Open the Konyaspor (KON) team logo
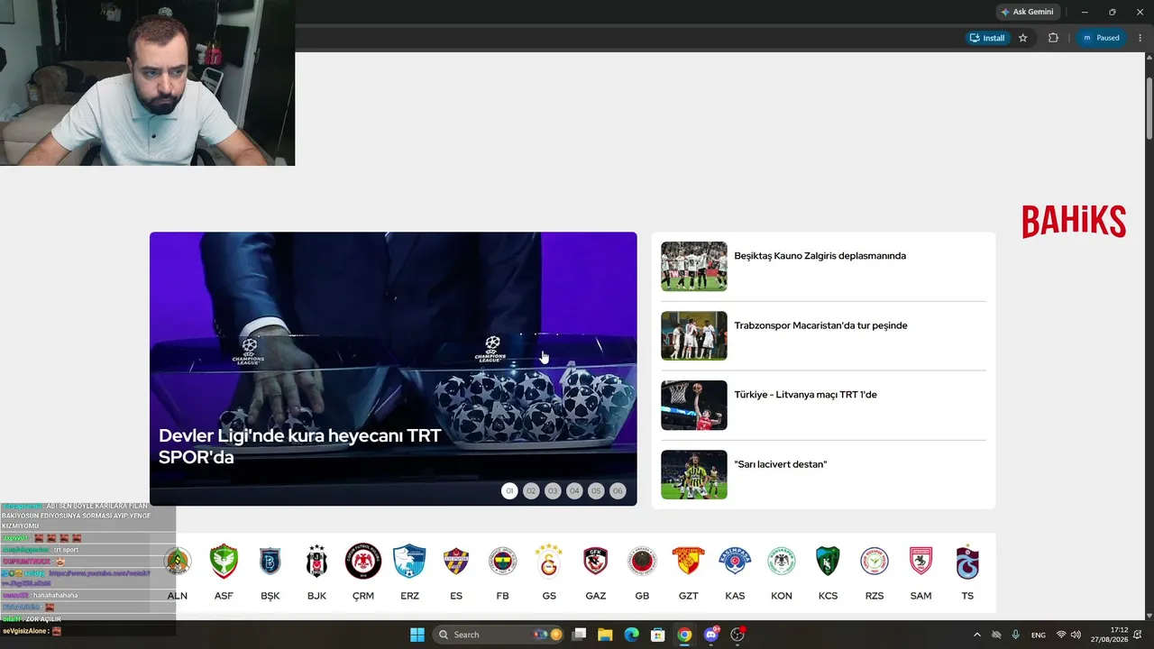The height and width of the screenshot is (649, 1154). tap(782, 562)
